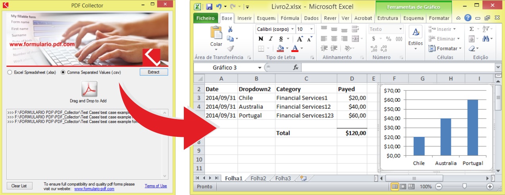Image resolution: width=505 pixels, height=195 pixels.
Task: Click the Portugal bar in the chart
Action: 472,127
